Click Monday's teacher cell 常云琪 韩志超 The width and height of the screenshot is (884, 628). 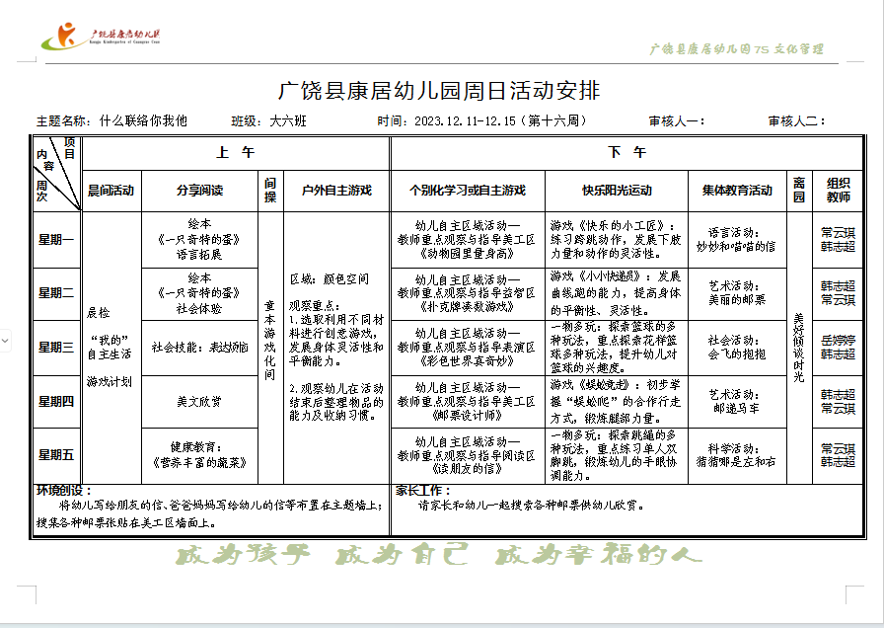(838, 240)
